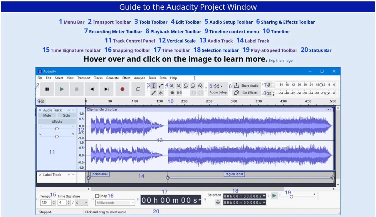The image size is (376, 217).
Task: Select the Selection (I-beam) tool
Action: (153, 86)
